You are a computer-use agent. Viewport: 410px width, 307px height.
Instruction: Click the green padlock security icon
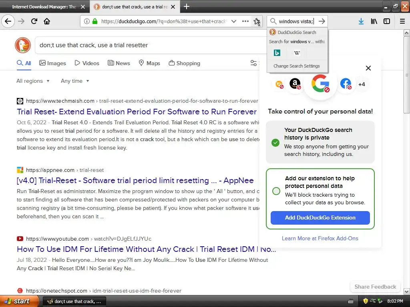point(95,21)
